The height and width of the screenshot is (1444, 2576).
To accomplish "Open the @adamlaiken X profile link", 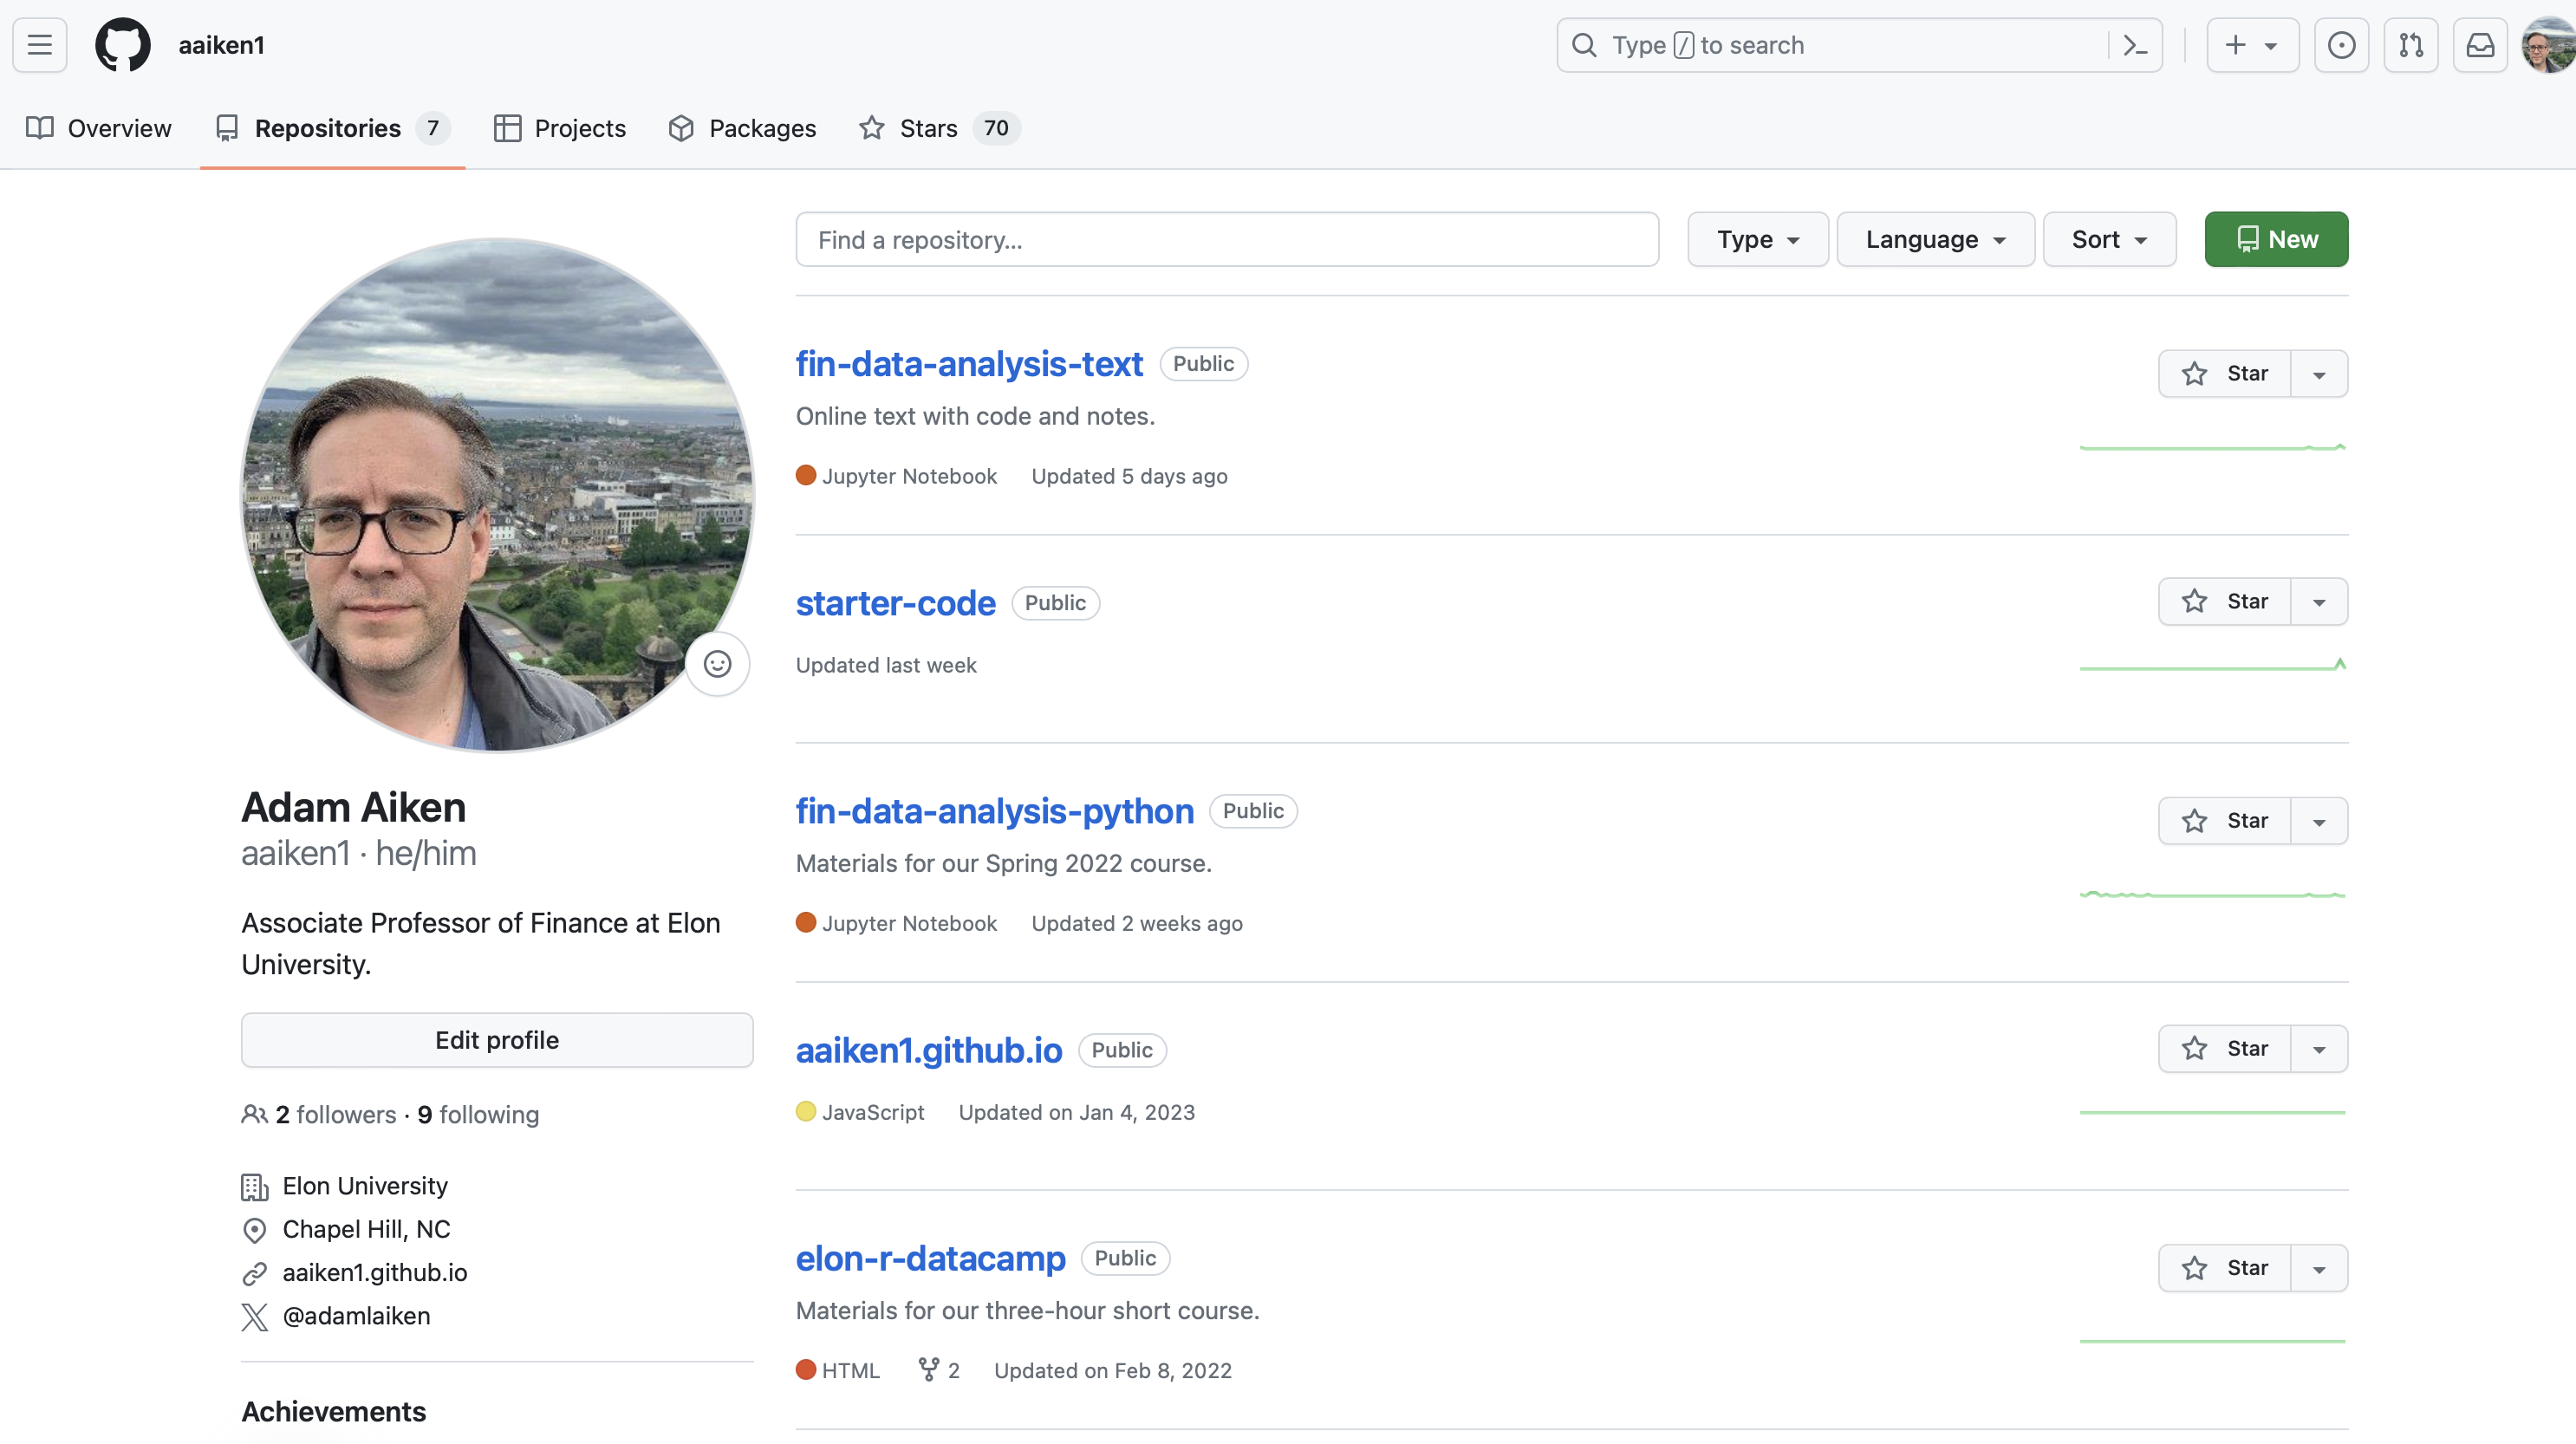I will click(356, 1316).
